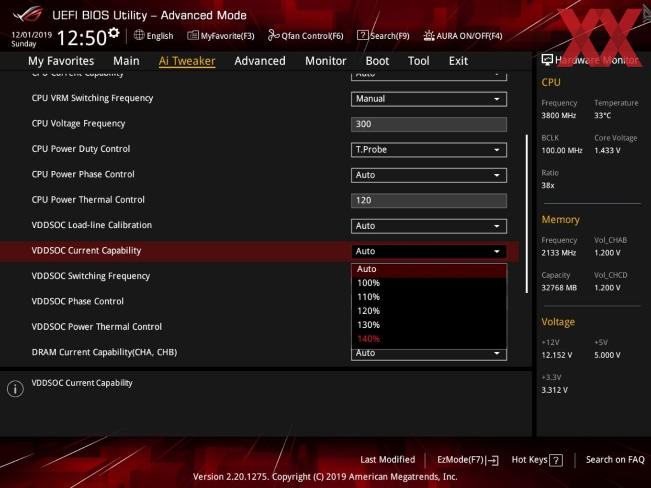The width and height of the screenshot is (651, 488).
Task: Open VDDSOC Load-line Calibration dropdown
Action: (x=429, y=225)
